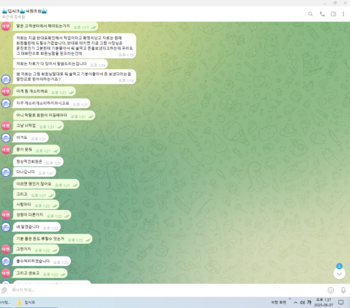The width and height of the screenshot is (350, 308).
Task: Click the pink avatar beside 그냥 너작업
Action: pos(6,125)
